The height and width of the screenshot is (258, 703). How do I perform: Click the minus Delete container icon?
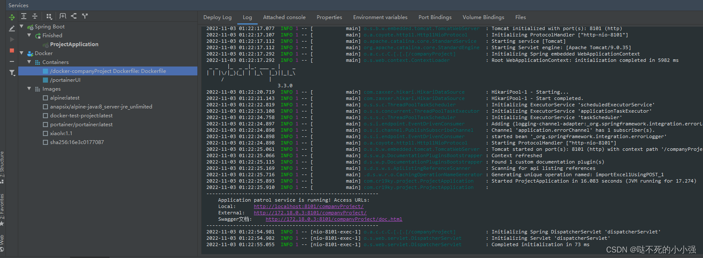click(12, 61)
